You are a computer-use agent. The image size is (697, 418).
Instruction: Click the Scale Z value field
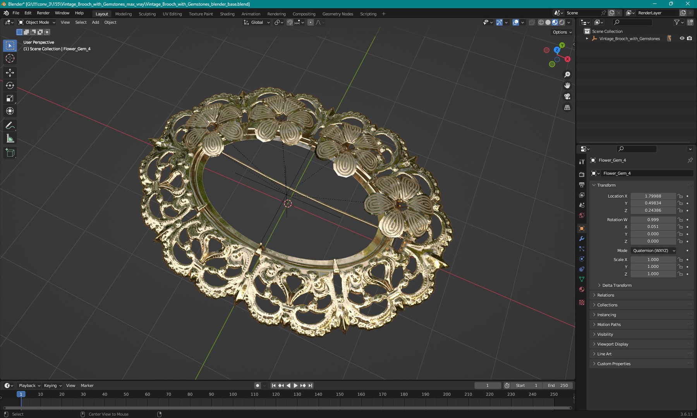point(653,274)
